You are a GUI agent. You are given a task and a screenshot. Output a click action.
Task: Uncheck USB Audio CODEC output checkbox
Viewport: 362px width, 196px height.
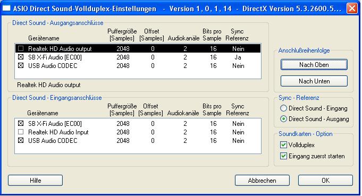click(x=21, y=66)
